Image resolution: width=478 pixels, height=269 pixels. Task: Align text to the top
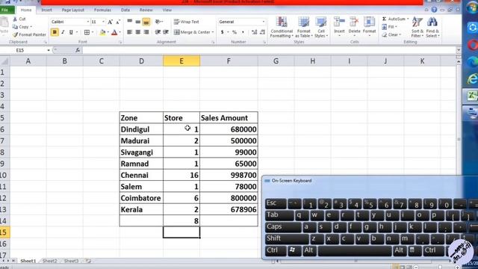pos(129,22)
